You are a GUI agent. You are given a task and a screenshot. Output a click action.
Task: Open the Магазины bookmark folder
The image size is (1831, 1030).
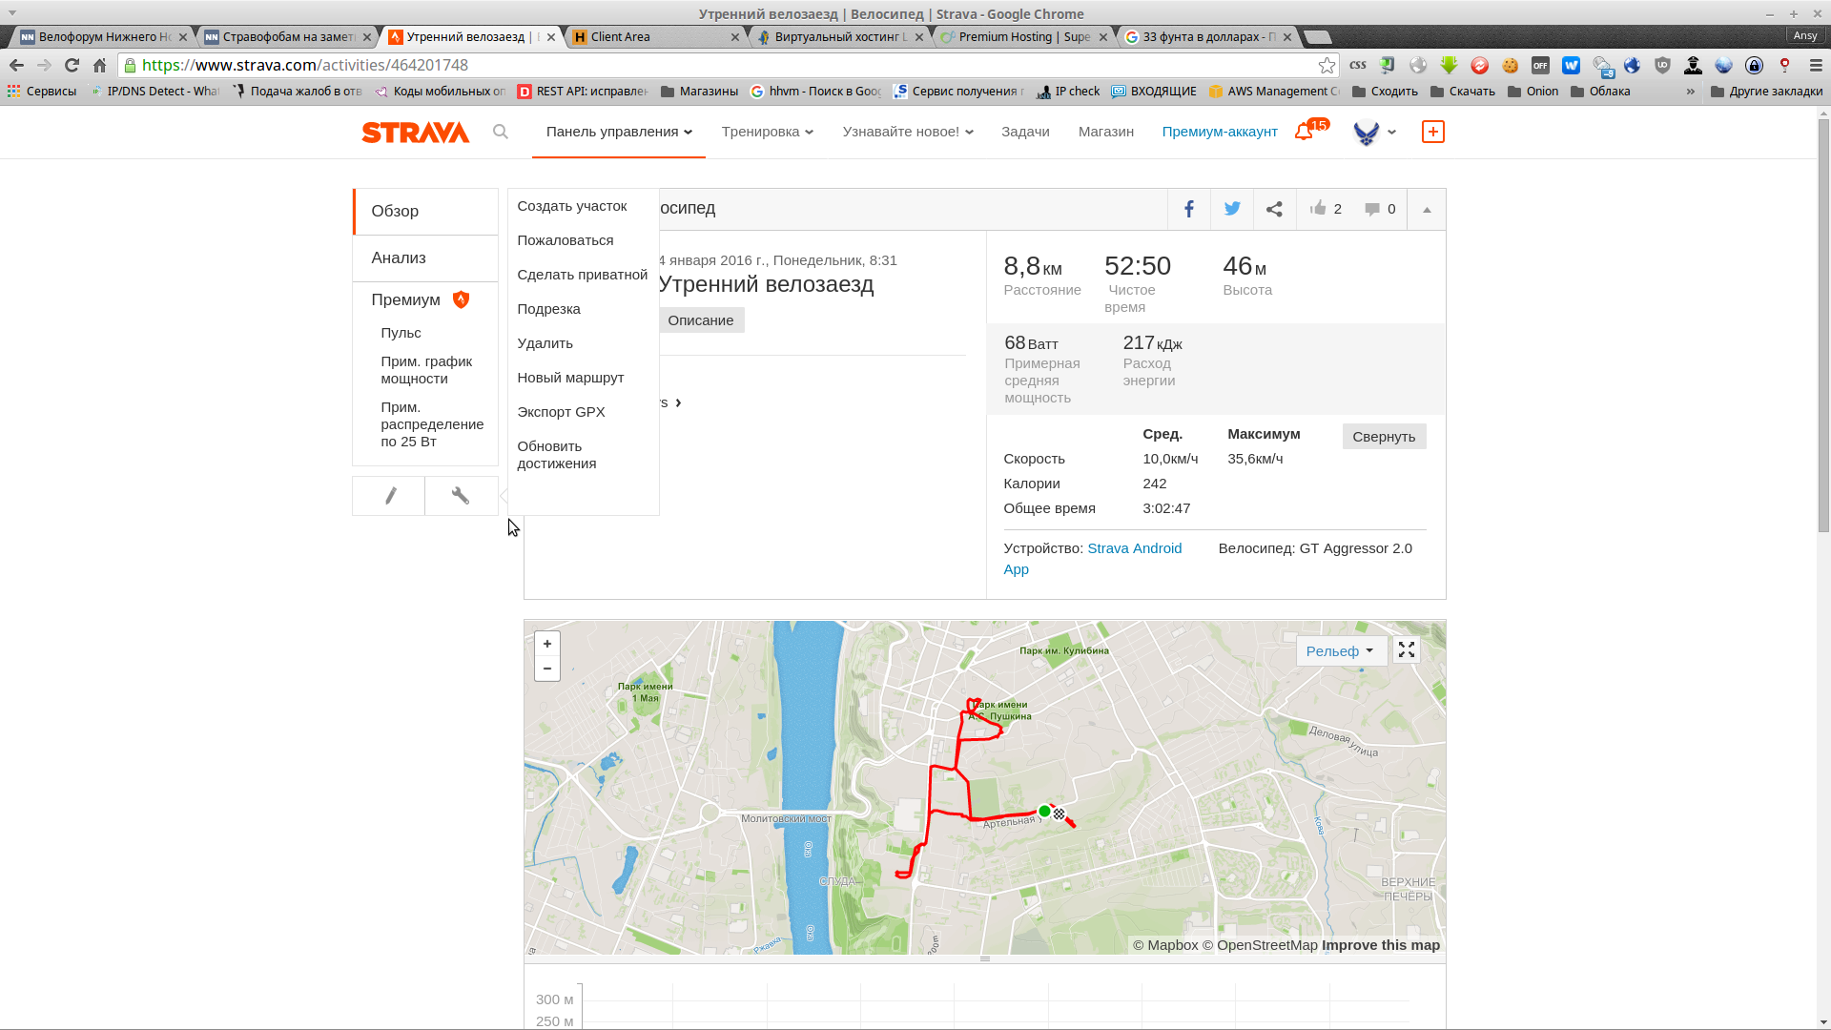tap(699, 92)
